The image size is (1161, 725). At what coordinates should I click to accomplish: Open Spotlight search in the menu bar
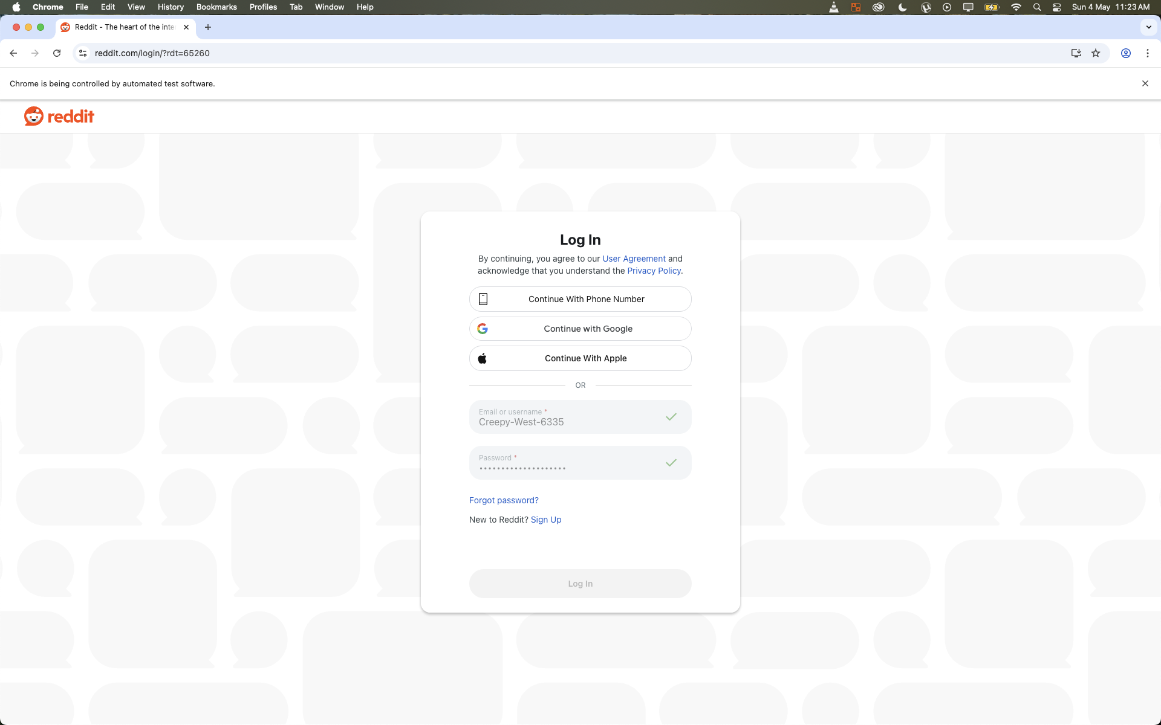[1037, 7]
